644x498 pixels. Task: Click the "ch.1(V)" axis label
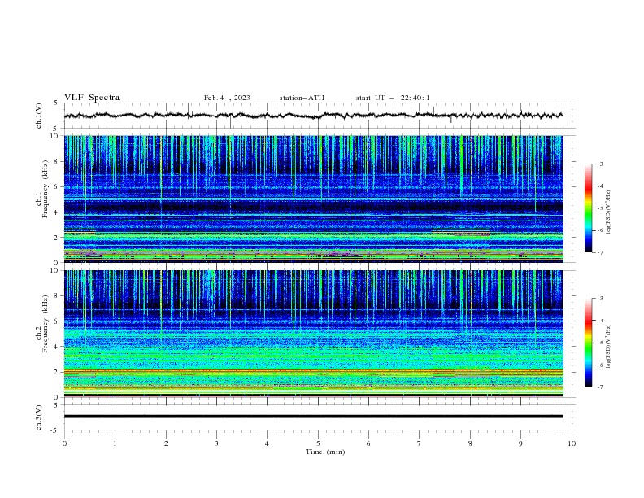(x=39, y=116)
